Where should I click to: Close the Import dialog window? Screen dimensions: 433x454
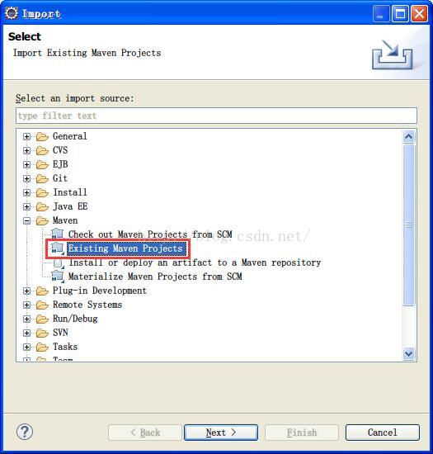[419, 13]
